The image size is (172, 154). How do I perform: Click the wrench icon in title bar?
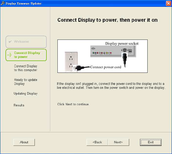pos(3,3)
